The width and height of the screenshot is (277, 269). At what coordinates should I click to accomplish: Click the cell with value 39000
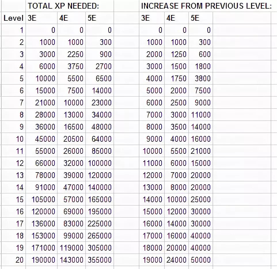point(71,175)
